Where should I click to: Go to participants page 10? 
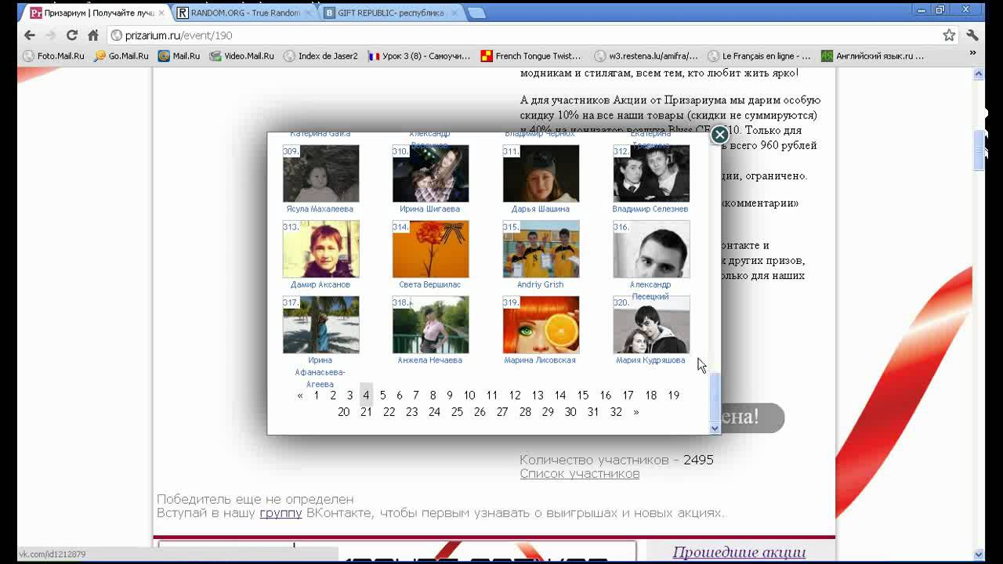point(469,396)
